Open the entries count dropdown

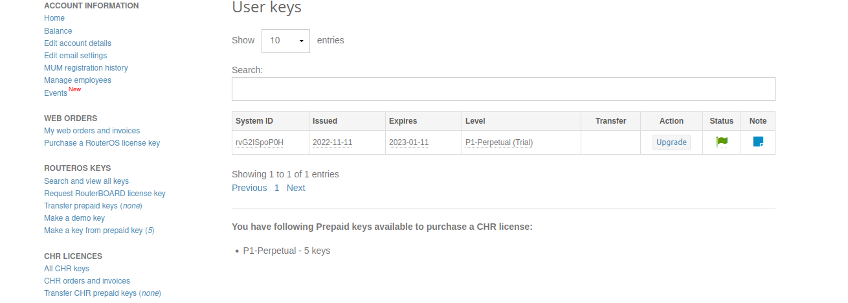pyautogui.click(x=285, y=41)
